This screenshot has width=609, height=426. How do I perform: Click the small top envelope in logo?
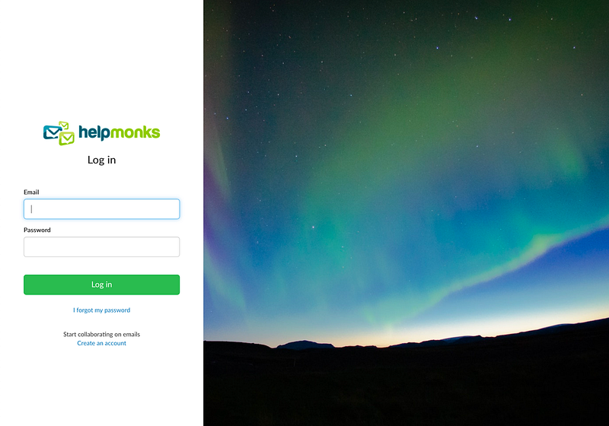point(64,126)
